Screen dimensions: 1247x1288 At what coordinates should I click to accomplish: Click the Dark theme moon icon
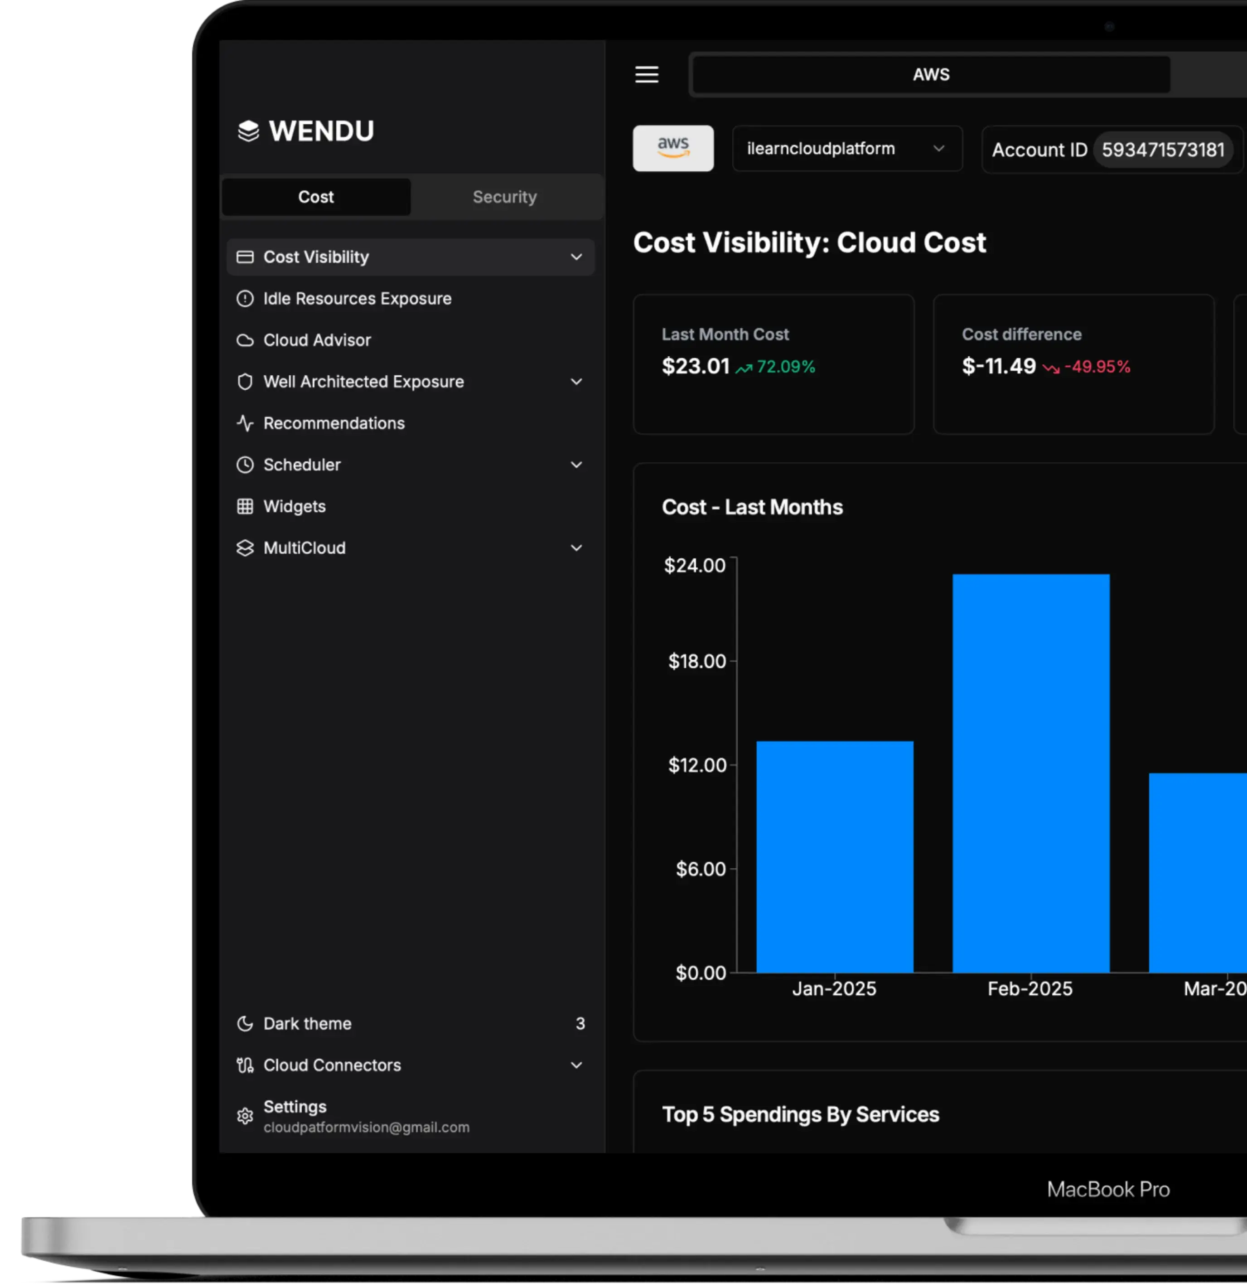pyautogui.click(x=245, y=1023)
